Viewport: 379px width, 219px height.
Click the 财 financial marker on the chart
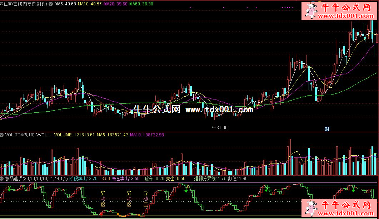[326, 129]
